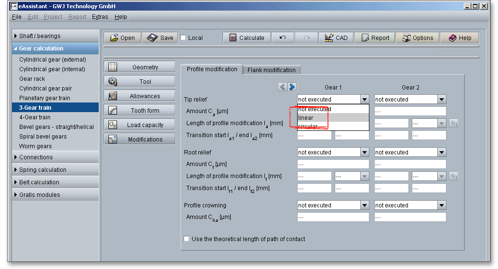Viewport: 498px width, 269px height.
Task: Switch to the Flank modification tab
Action: click(272, 70)
